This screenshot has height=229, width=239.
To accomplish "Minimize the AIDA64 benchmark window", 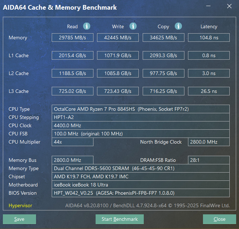I will point(208,6).
